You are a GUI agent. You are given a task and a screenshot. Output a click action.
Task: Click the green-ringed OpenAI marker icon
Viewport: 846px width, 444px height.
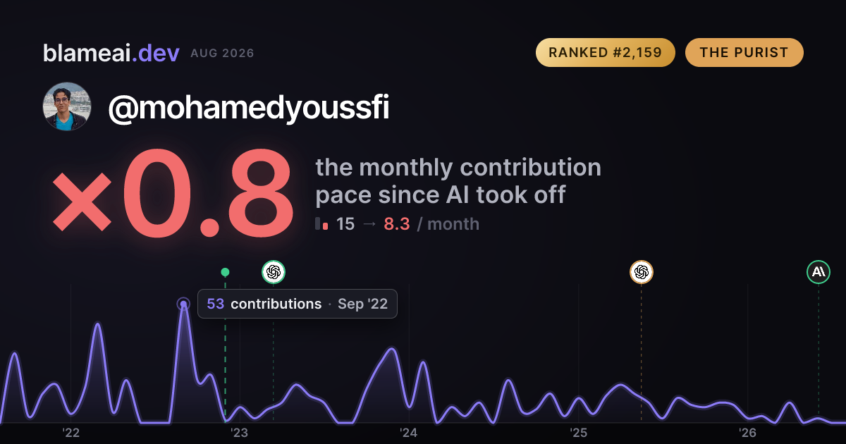274,272
